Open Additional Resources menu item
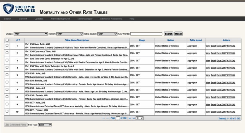245x133 pixels. coord(111,19)
